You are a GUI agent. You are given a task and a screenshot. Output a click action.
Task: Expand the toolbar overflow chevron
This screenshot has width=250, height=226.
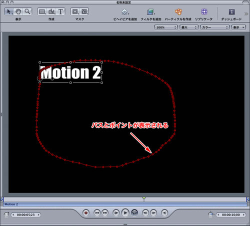tap(246, 14)
